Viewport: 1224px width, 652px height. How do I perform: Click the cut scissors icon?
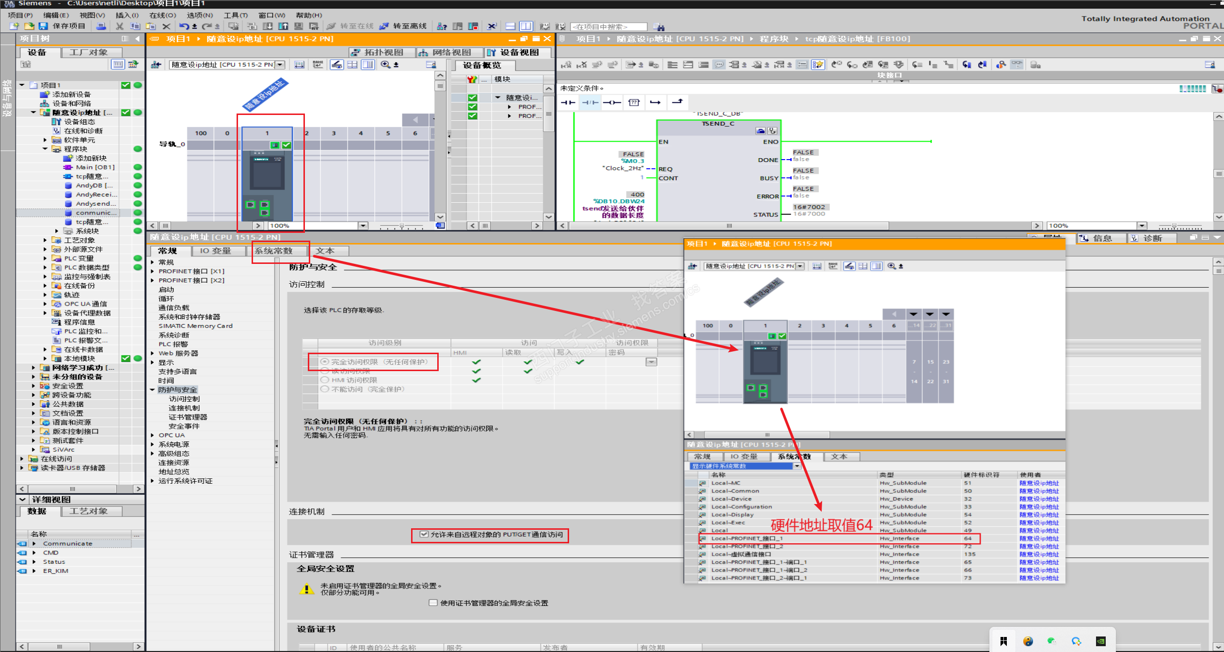[x=120, y=26]
